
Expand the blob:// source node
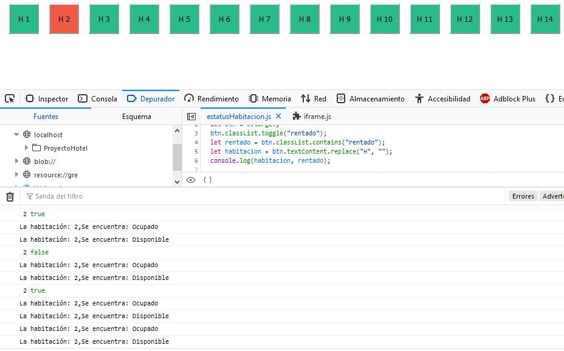click(16, 161)
